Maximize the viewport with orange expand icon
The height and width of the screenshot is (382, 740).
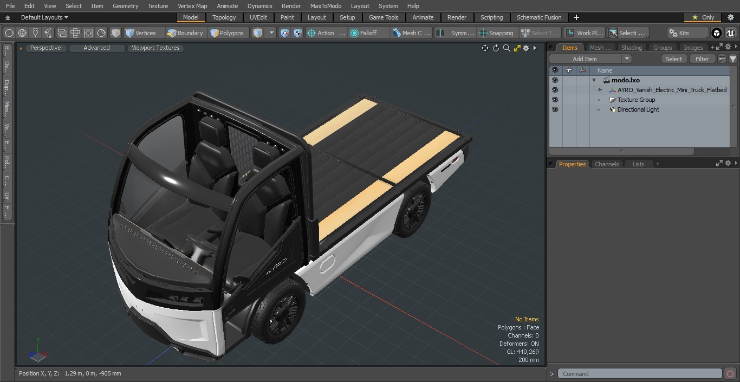click(x=517, y=48)
